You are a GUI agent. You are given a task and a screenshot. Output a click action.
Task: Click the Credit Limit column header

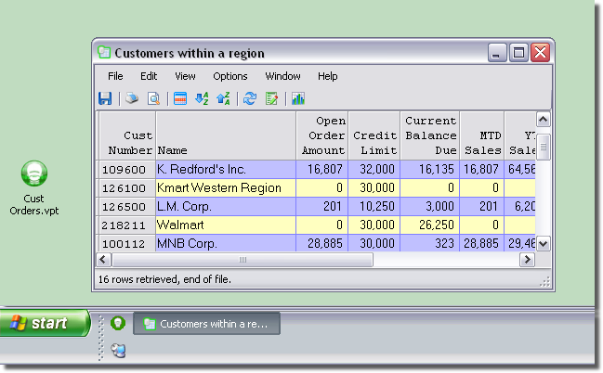pyautogui.click(x=374, y=135)
